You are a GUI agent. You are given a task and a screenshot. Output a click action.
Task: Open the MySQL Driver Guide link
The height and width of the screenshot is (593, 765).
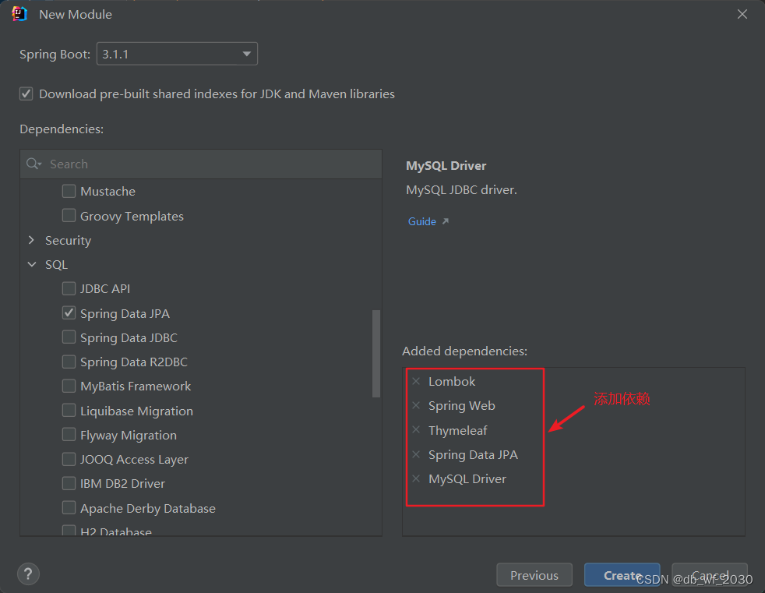click(422, 221)
